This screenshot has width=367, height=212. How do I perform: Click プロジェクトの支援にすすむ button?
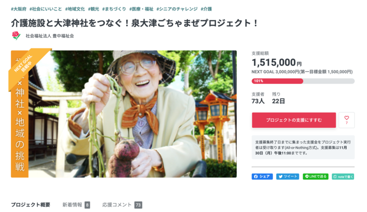click(x=294, y=120)
